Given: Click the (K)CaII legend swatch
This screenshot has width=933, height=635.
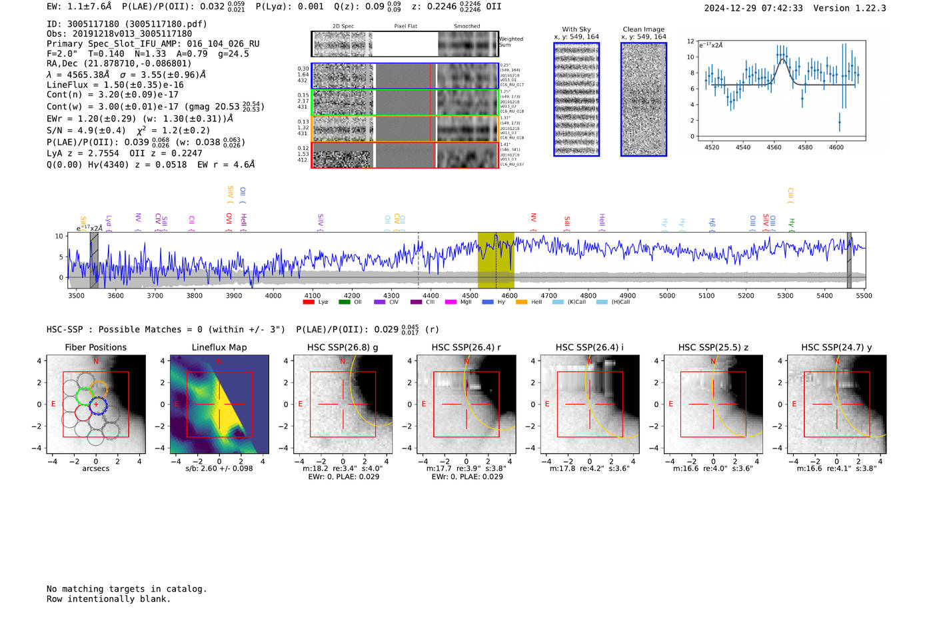Looking at the screenshot, I should click(x=558, y=302).
